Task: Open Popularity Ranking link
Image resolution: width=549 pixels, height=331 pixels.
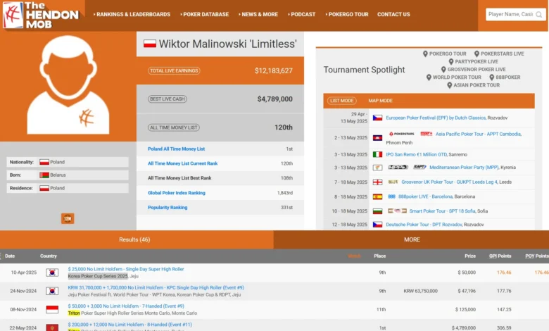Action: pos(168,208)
